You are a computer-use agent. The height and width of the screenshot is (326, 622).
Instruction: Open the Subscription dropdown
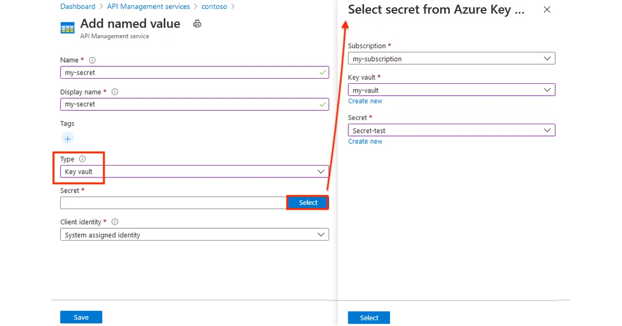point(451,58)
